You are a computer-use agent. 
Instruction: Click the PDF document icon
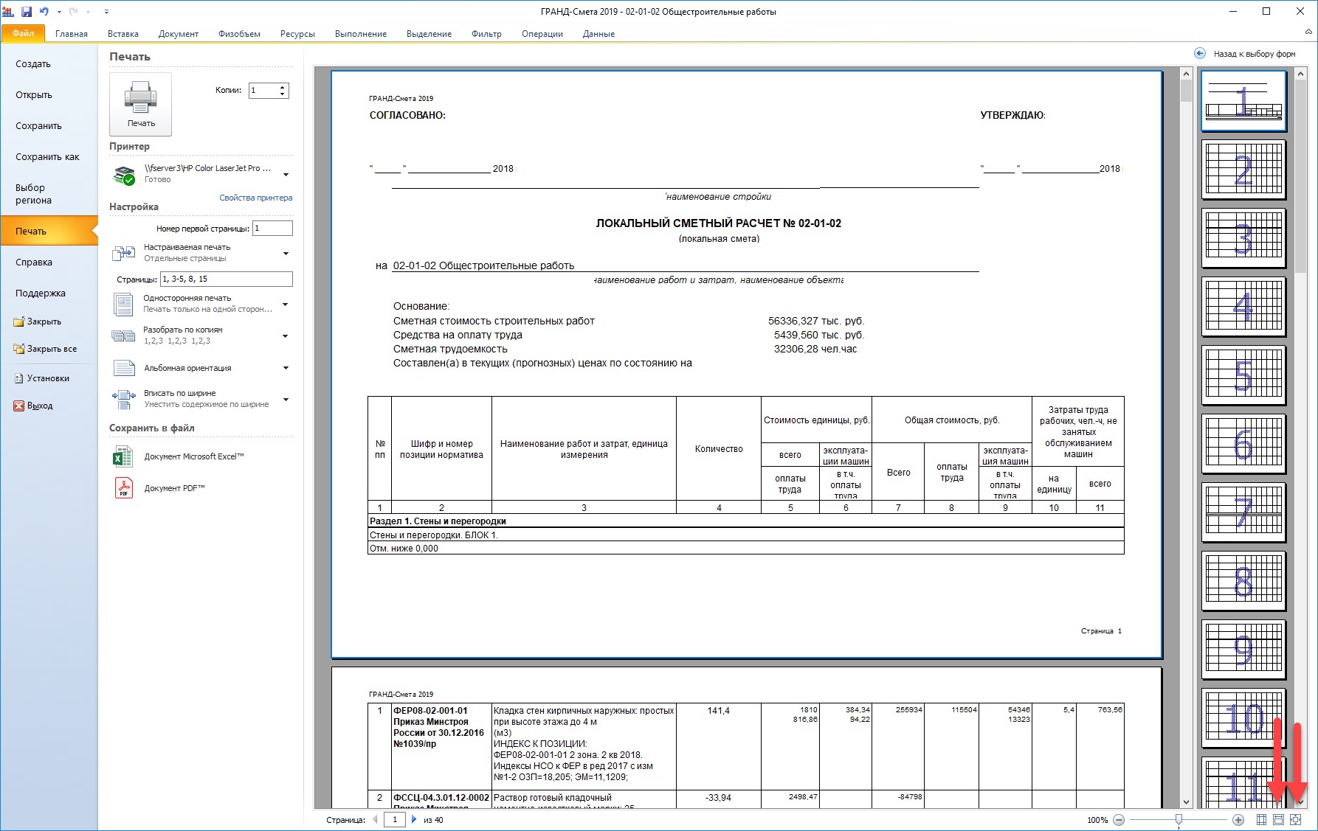(123, 488)
